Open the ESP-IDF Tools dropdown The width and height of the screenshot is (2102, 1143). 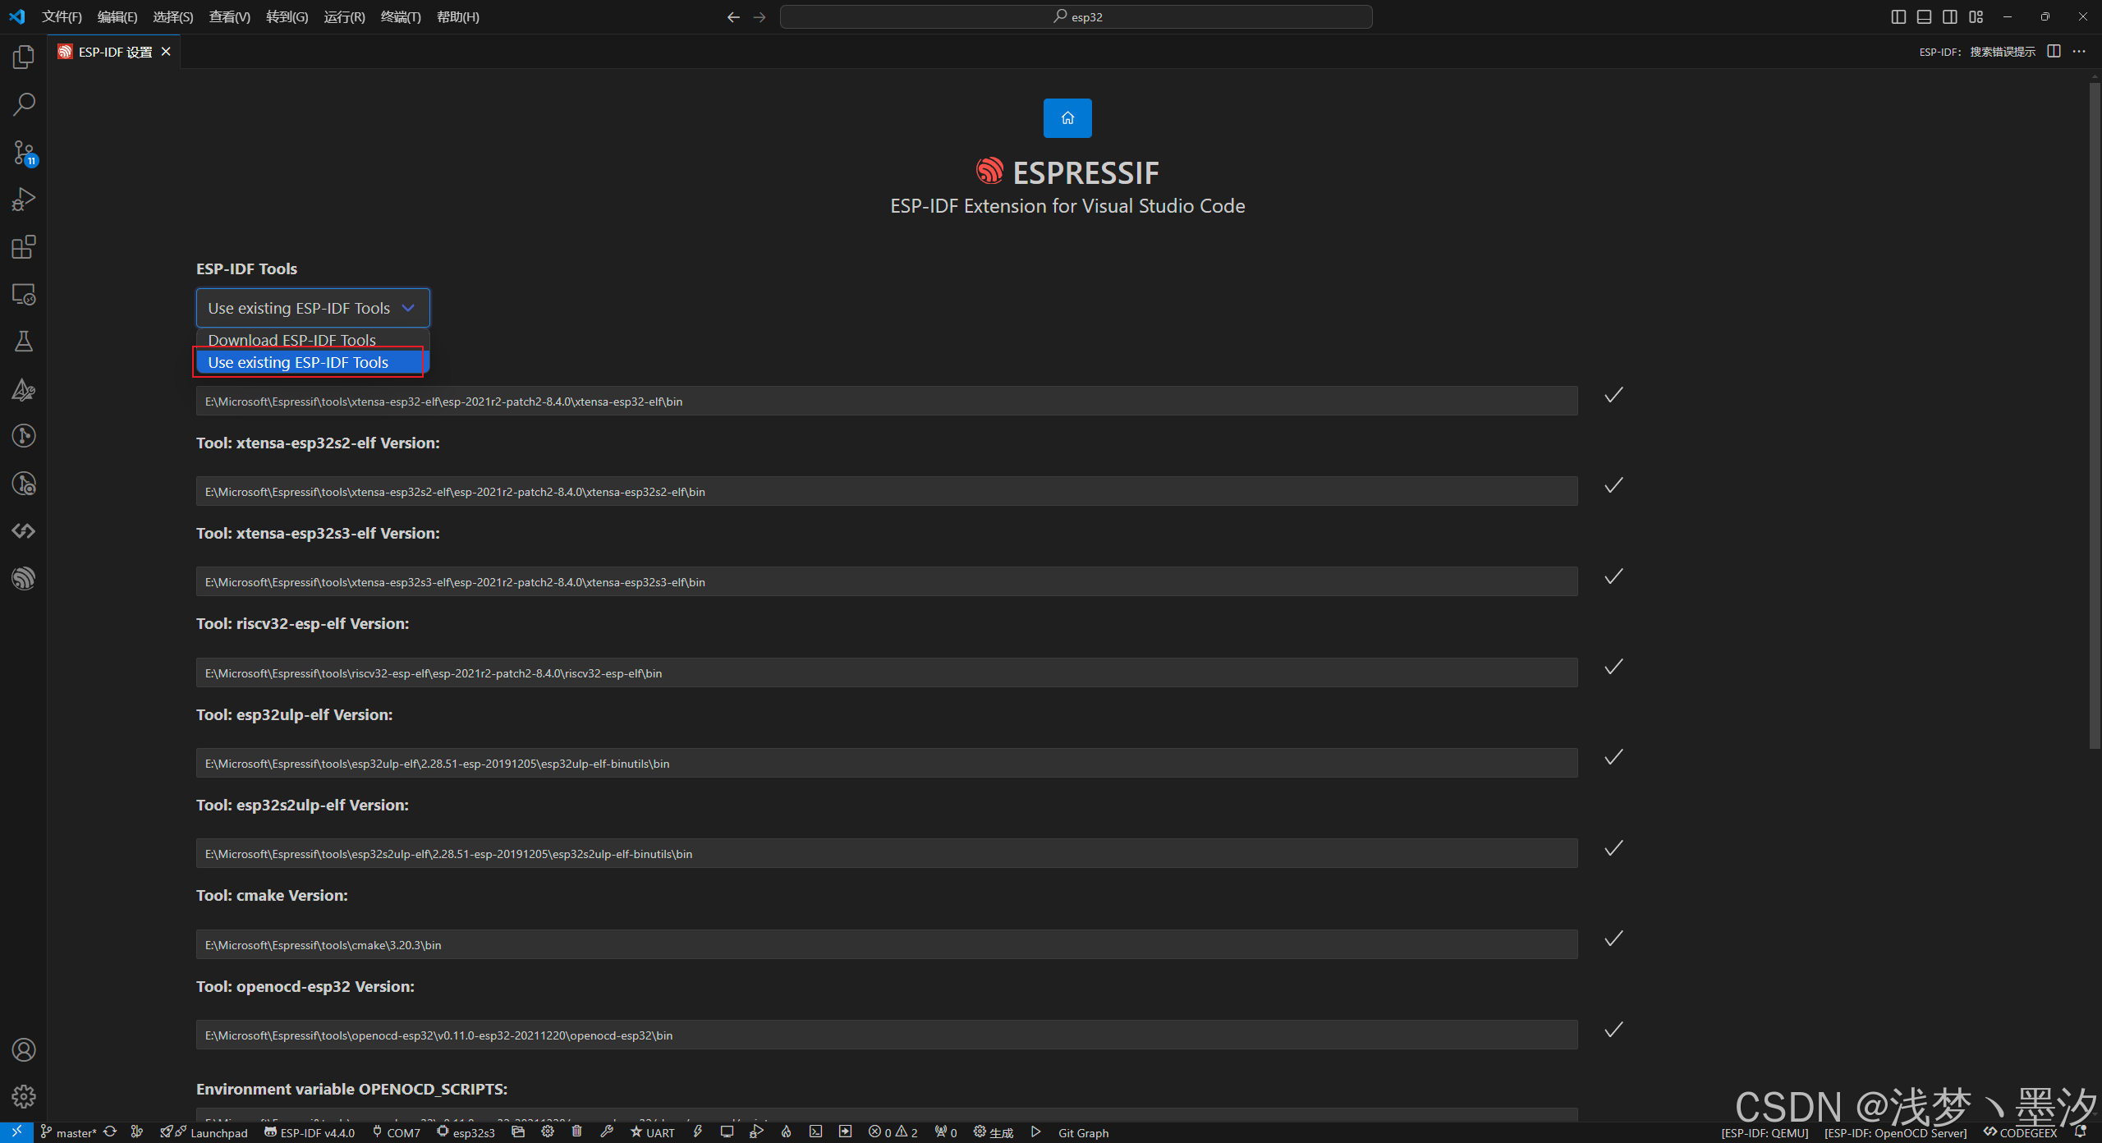pyautogui.click(x=312, y=307)
